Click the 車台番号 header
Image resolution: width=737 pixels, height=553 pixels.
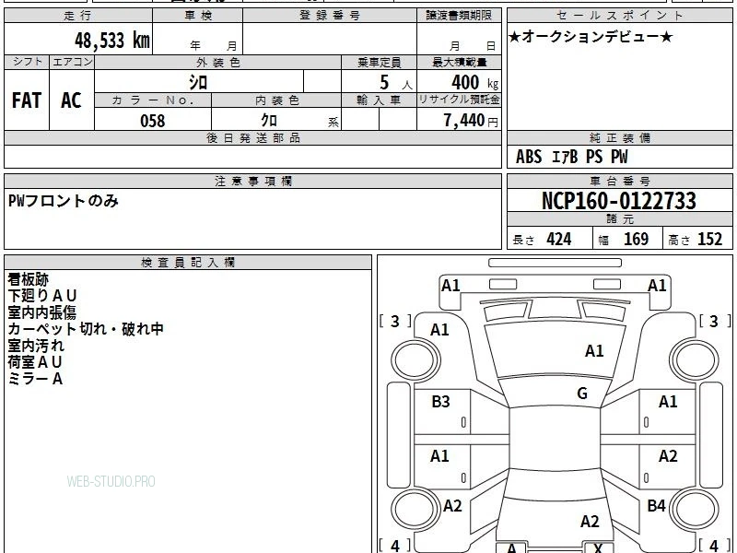pyautogui.click(x=620, y=181)
